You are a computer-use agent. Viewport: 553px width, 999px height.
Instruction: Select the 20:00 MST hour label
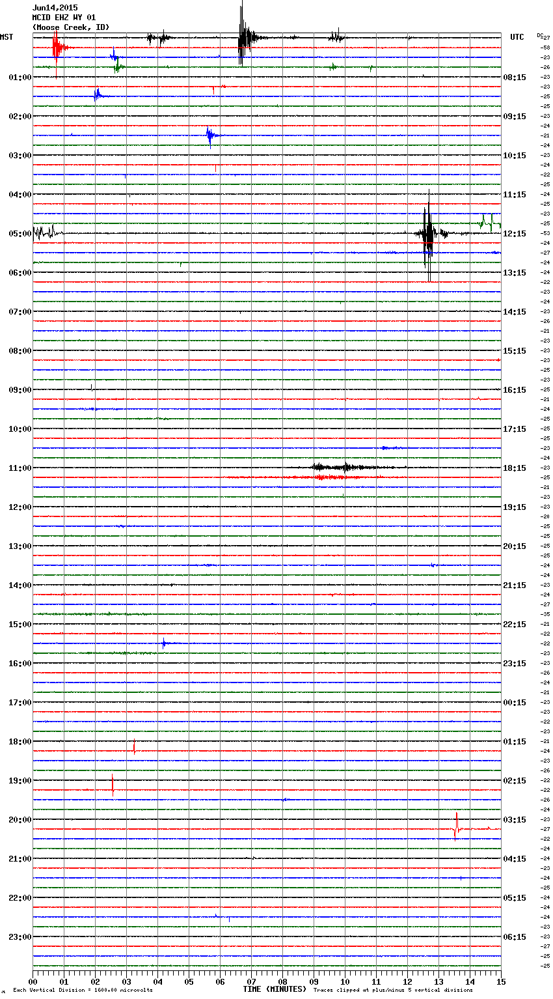tap(20, 820)
